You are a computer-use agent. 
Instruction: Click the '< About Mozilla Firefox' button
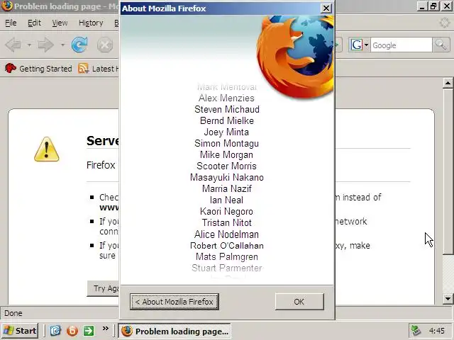175,302
